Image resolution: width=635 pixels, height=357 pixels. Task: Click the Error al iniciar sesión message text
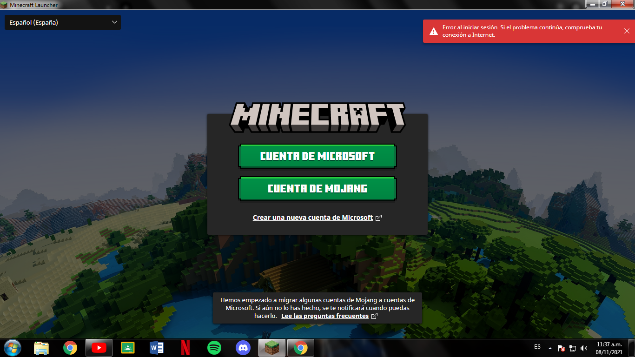[x=522, y=31]
